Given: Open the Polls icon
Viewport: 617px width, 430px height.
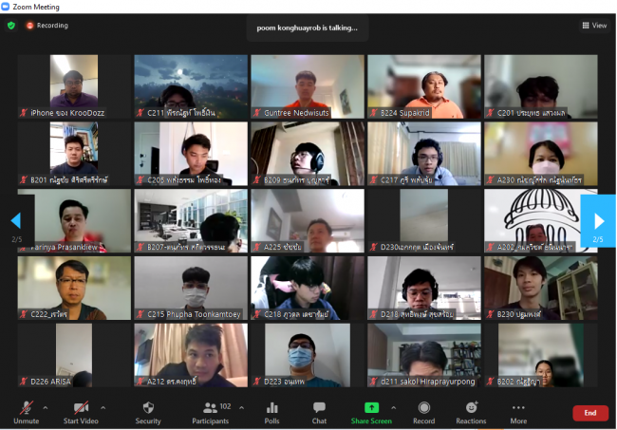Looking at the screenshot, I should pyautogui.click(x=272, y=412).
